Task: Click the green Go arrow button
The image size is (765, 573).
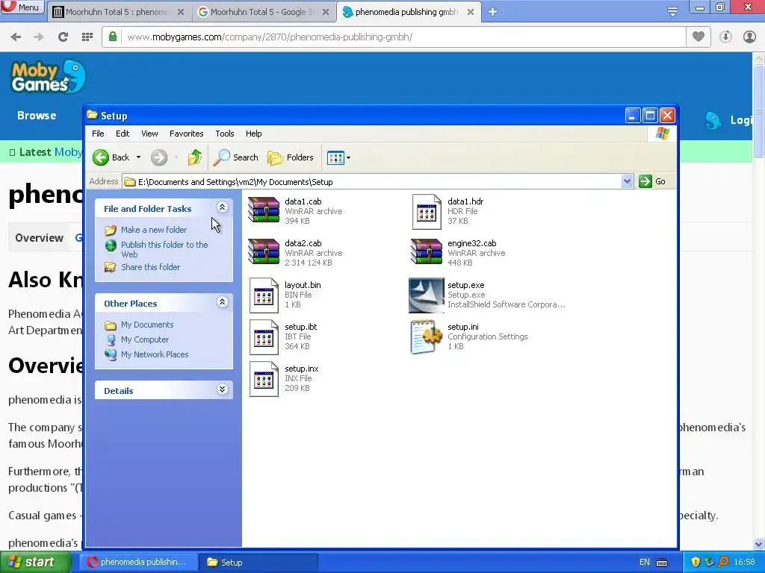Action: (645, 181)
